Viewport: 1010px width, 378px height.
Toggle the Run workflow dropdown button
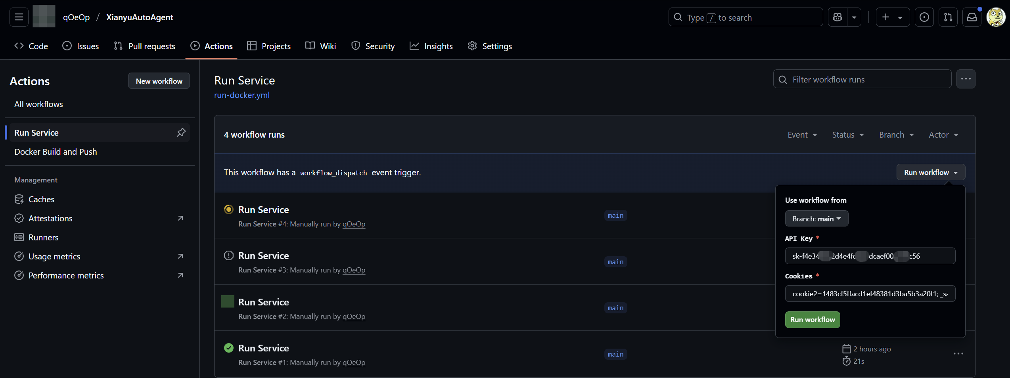(931, 172)
